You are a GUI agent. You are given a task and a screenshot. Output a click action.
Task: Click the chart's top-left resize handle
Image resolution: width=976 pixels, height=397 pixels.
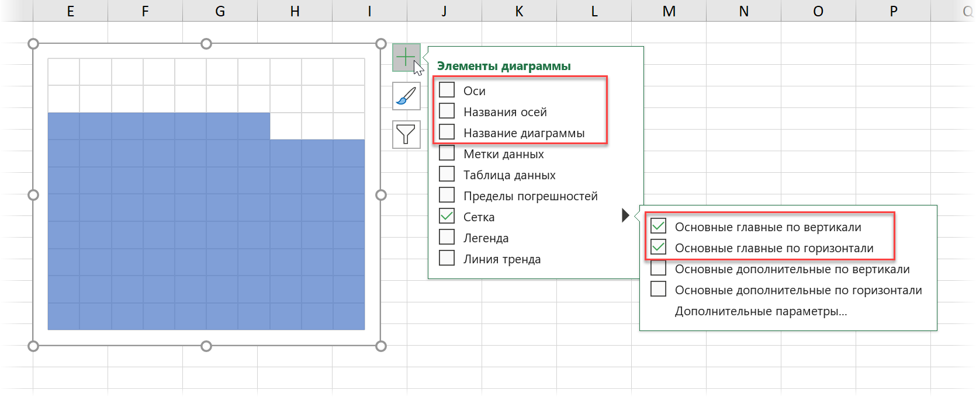pyautogui.click(x=33, y=44)
